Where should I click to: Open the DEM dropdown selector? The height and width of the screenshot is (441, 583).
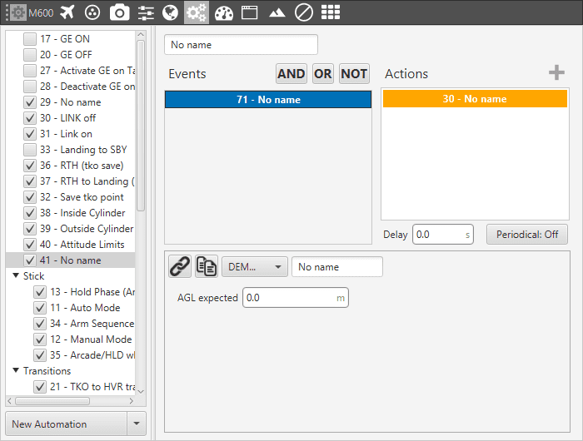pos(254,266)
